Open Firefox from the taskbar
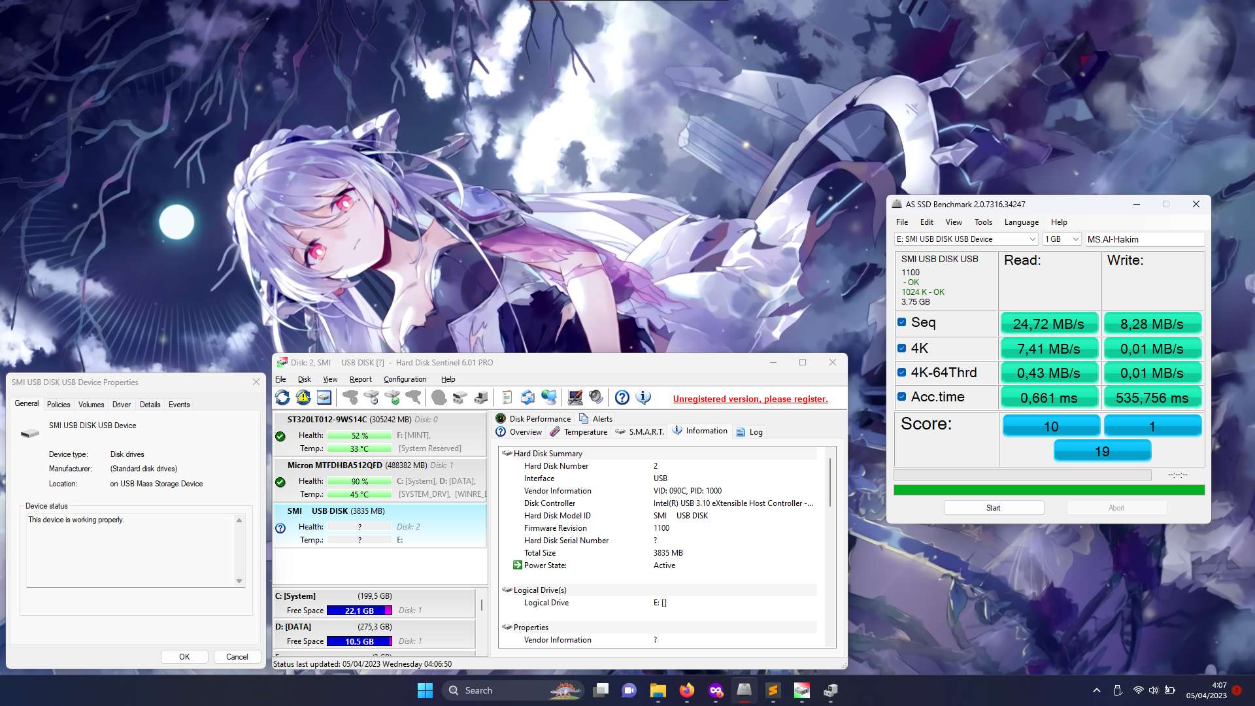Image resolution: width=1255 pixels, height=706 pixels. tap(686, 690)
